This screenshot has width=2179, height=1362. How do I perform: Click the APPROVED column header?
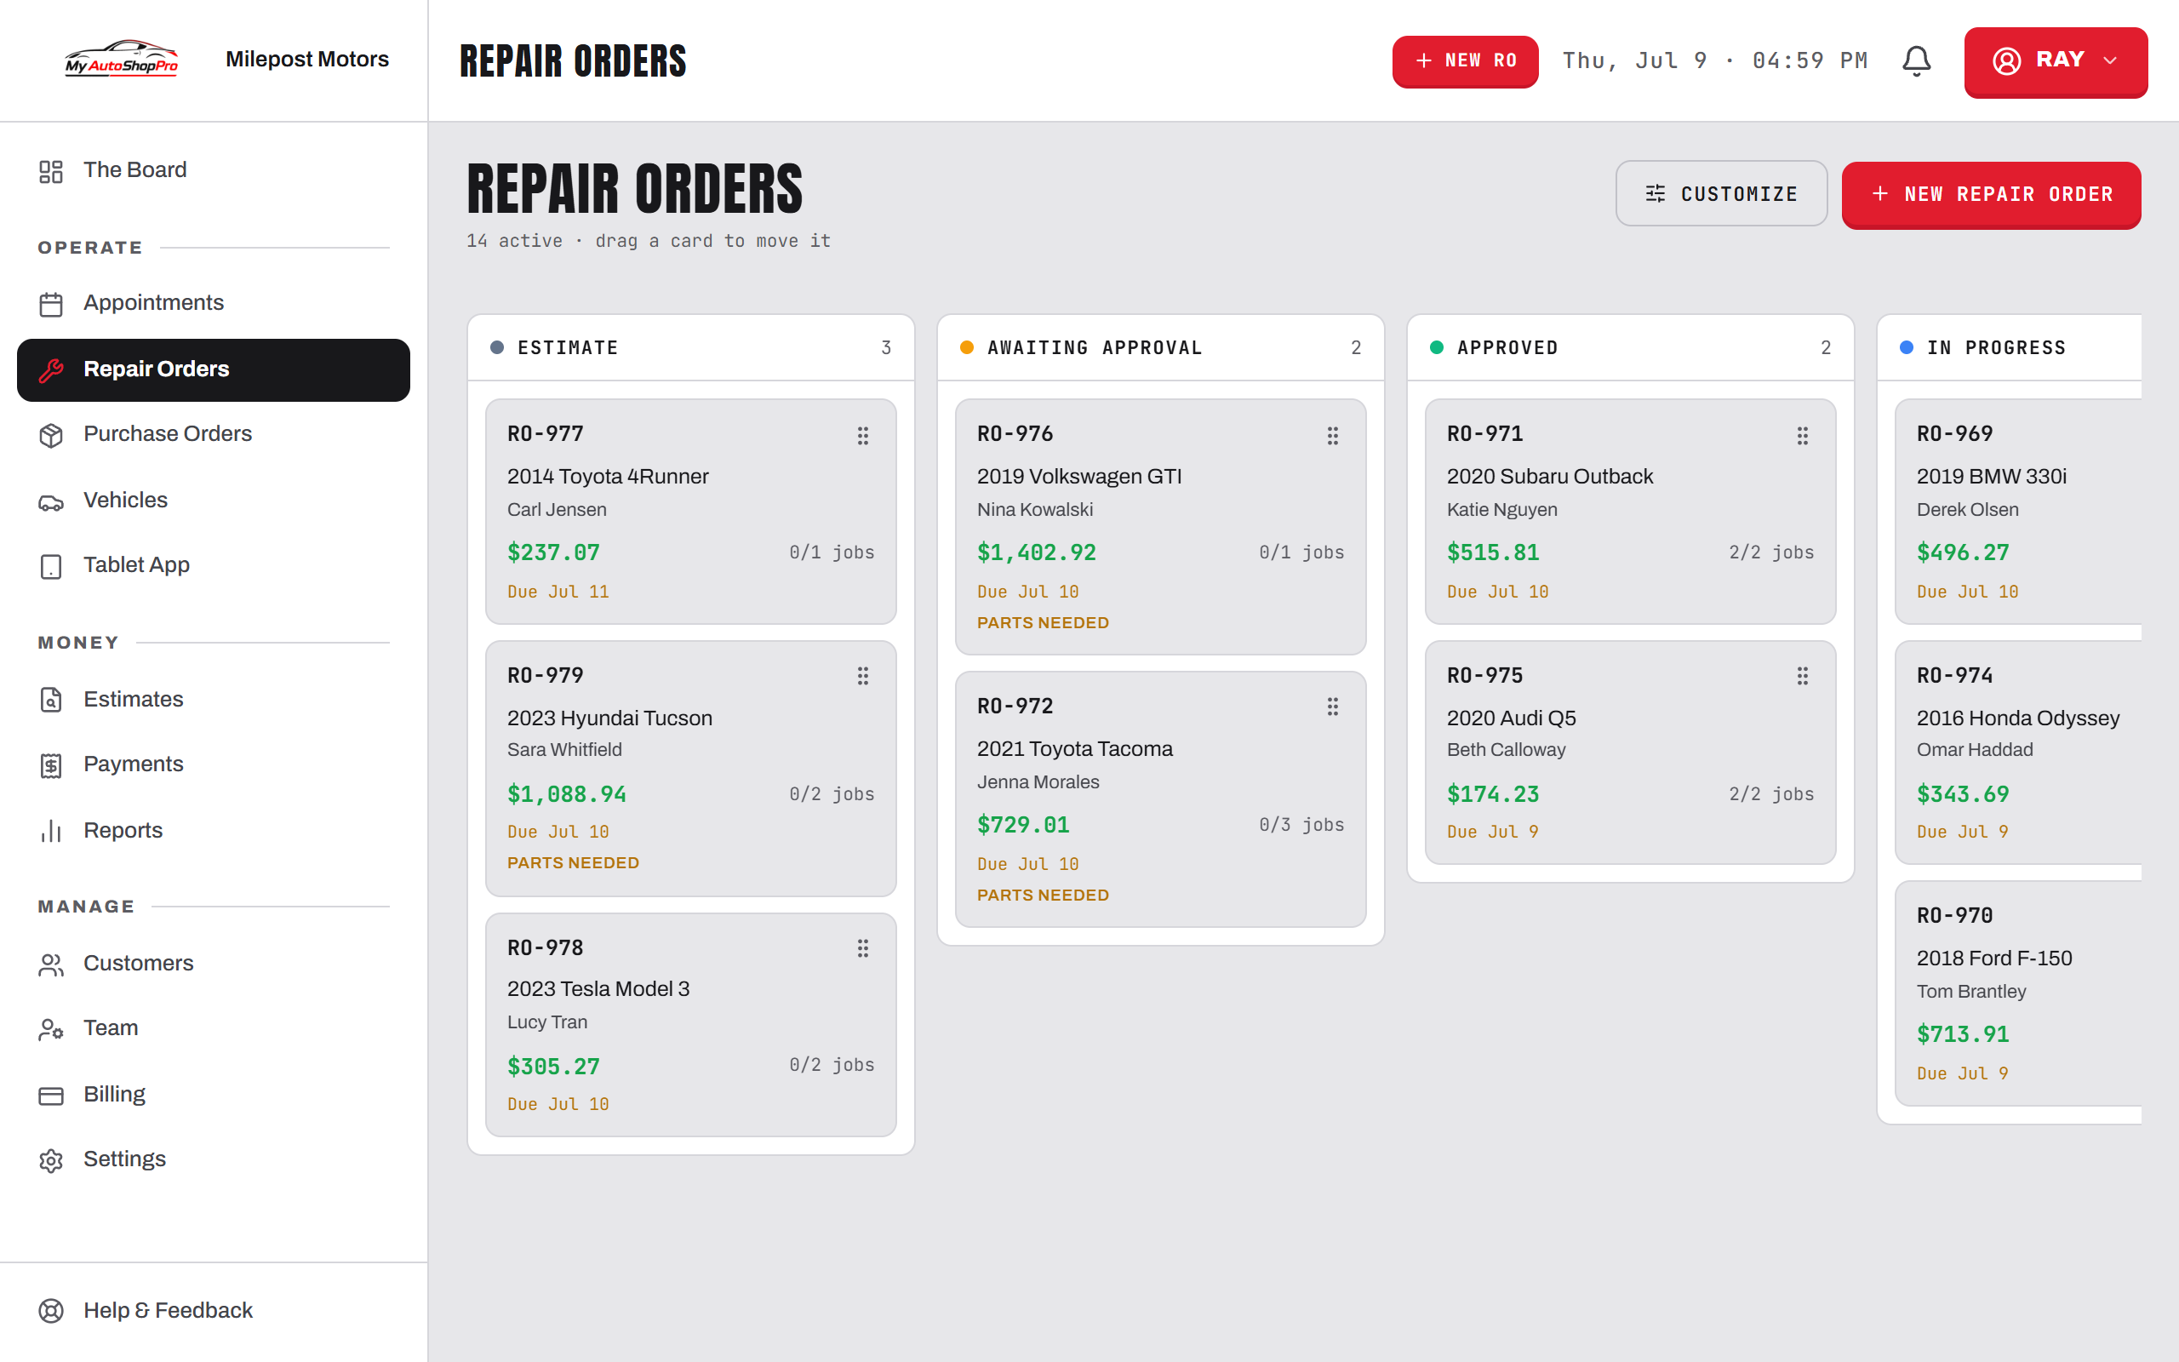click(1631, 347)
